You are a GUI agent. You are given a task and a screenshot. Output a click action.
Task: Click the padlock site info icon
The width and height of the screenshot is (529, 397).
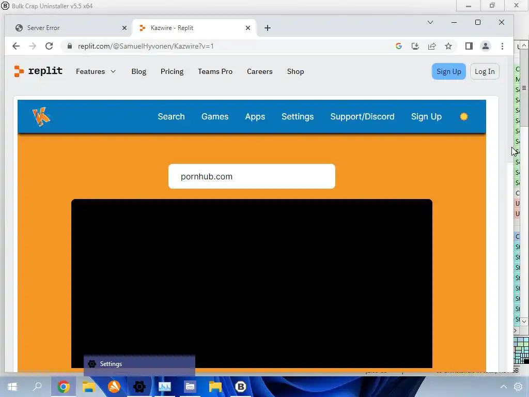[x=70, y=46]
